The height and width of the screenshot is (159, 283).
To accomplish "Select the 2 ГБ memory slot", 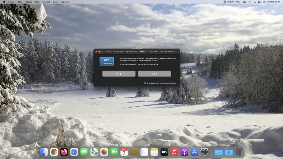I will pos(155,74).
